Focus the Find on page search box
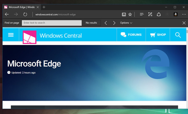The width and height of the screenshot is (188, 114). pos(52,23)
